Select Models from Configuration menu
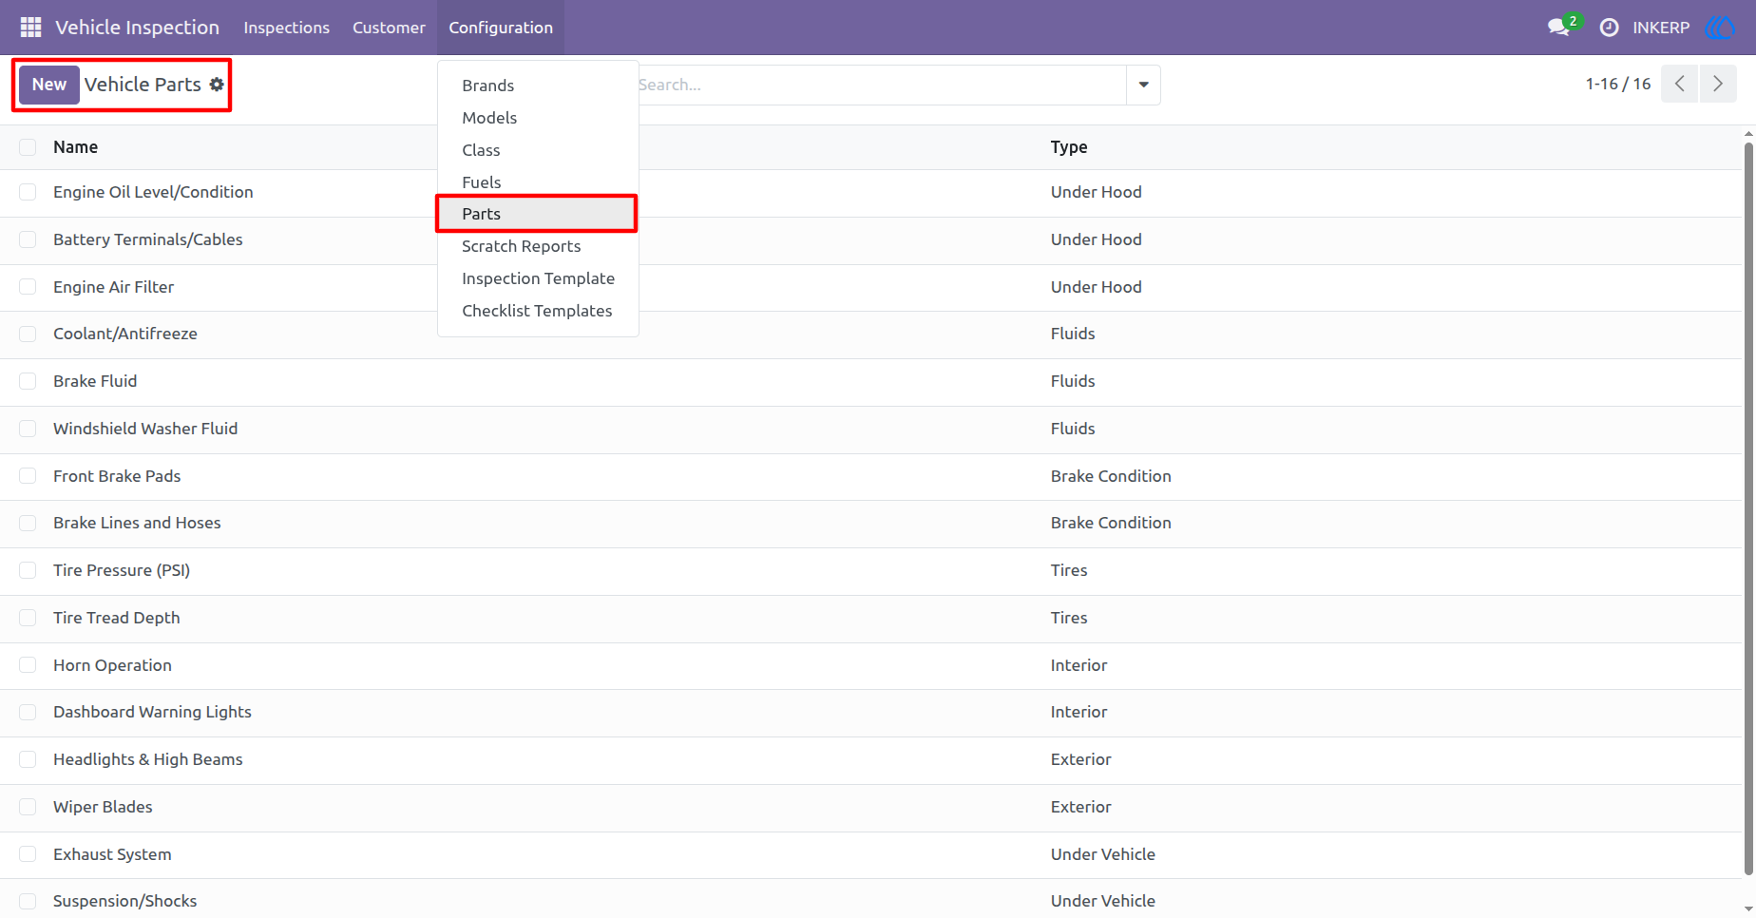 538,118
